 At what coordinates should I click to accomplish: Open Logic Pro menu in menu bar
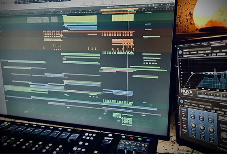(180, 46)
